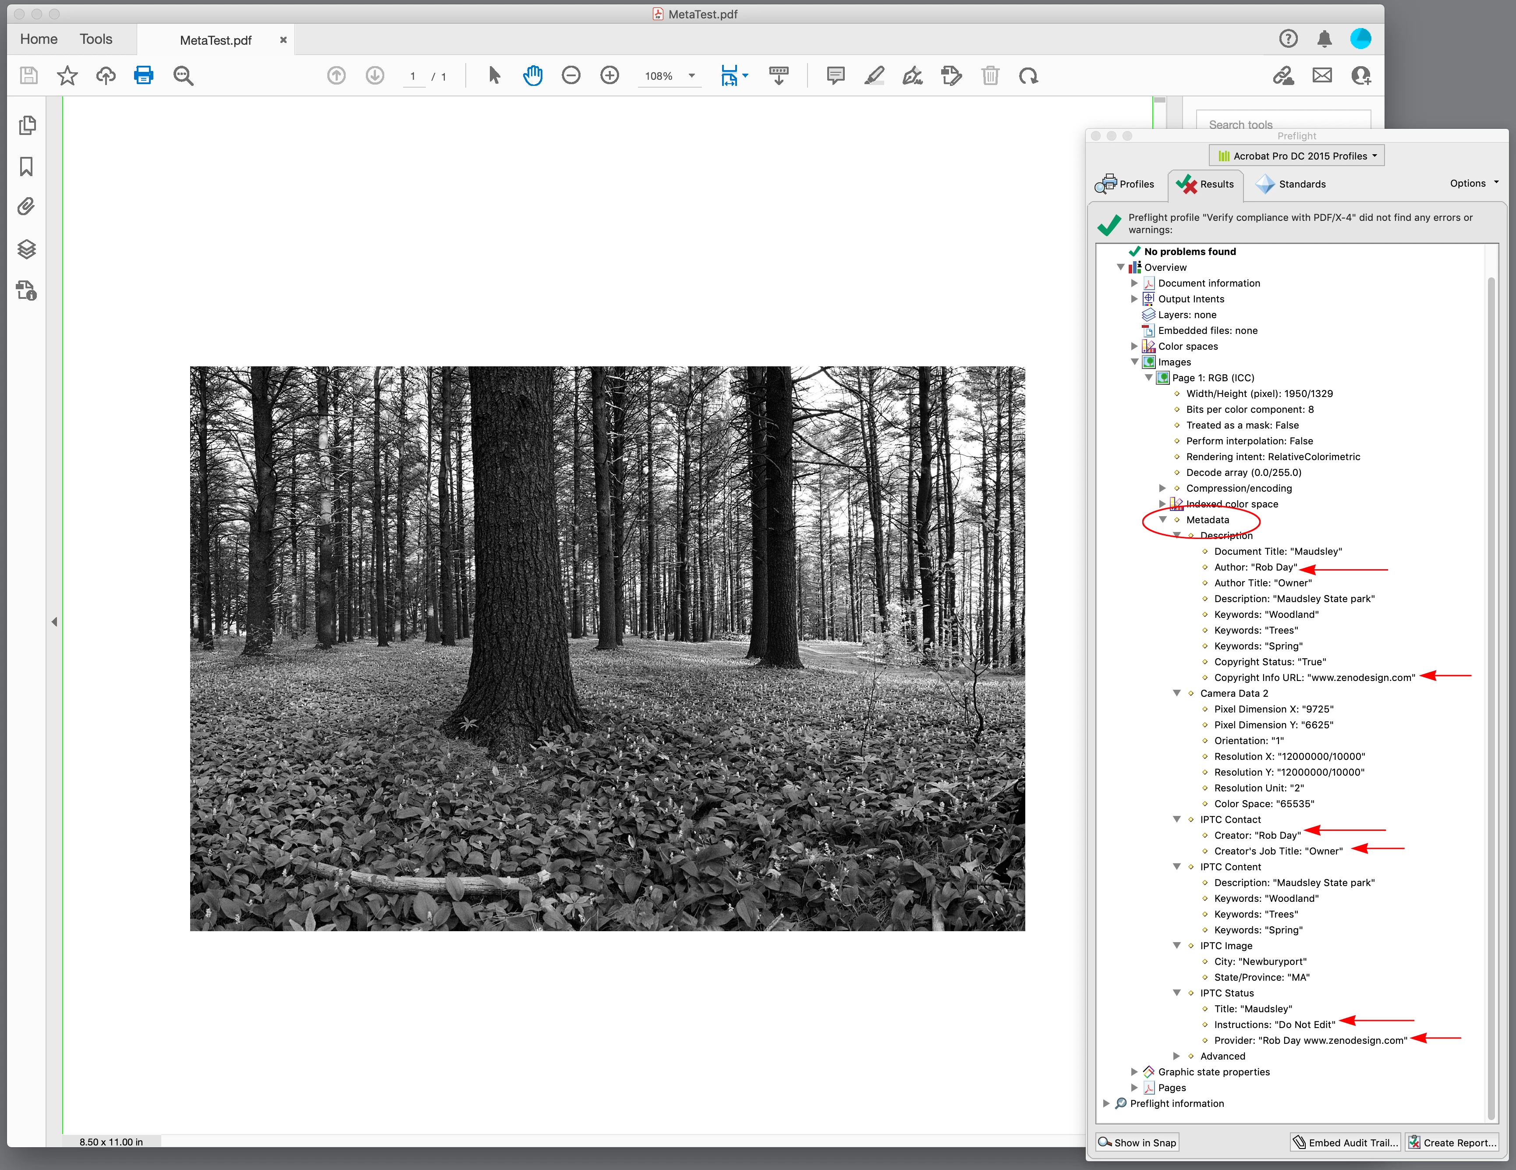Show the Bookmarks side panel

[26, 167]
